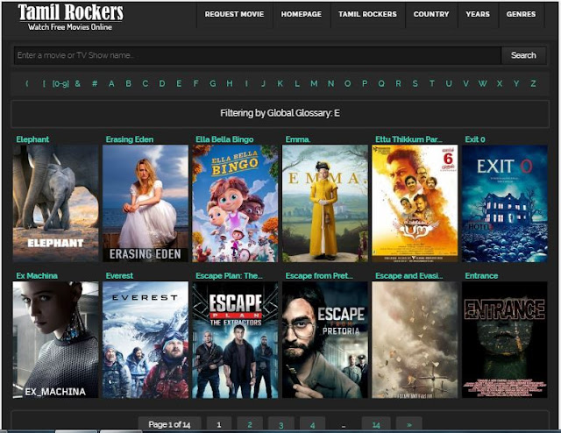The height and width of the screenshot is (433, 561).
Task: Filter glossary by # symbol
Action: click(x=95, y=84)
